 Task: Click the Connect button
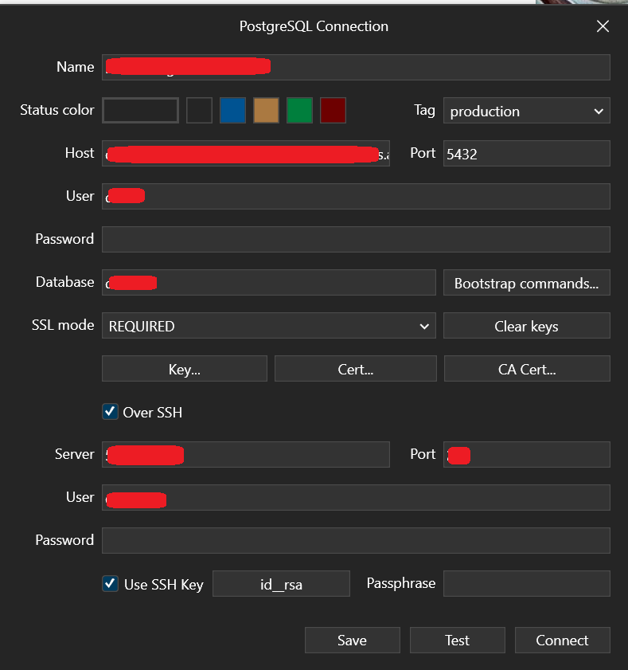[562, 640]
